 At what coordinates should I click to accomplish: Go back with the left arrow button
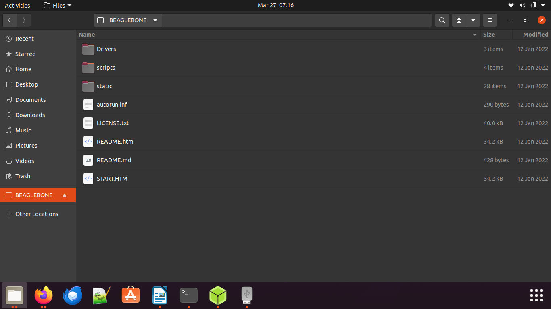10,20
